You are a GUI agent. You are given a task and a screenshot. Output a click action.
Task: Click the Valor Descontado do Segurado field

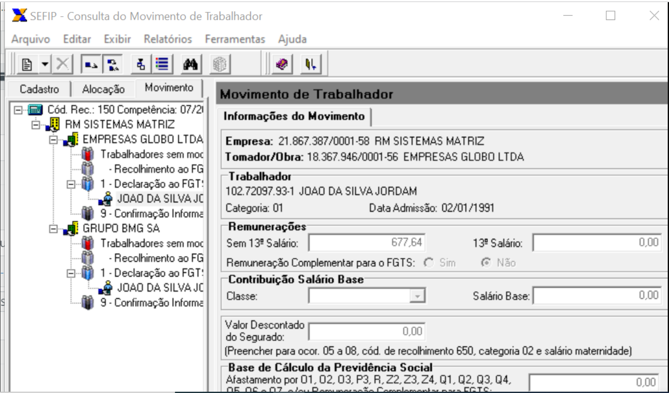click(367, 332)
